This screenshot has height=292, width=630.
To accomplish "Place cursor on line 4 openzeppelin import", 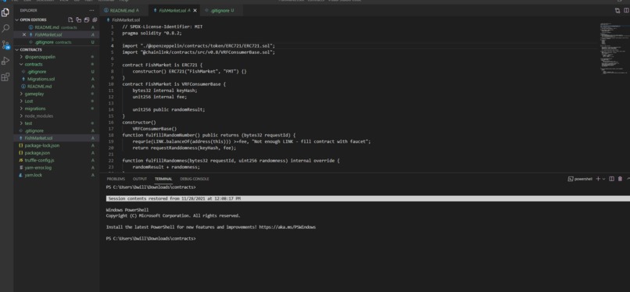I will click(199, 46).
